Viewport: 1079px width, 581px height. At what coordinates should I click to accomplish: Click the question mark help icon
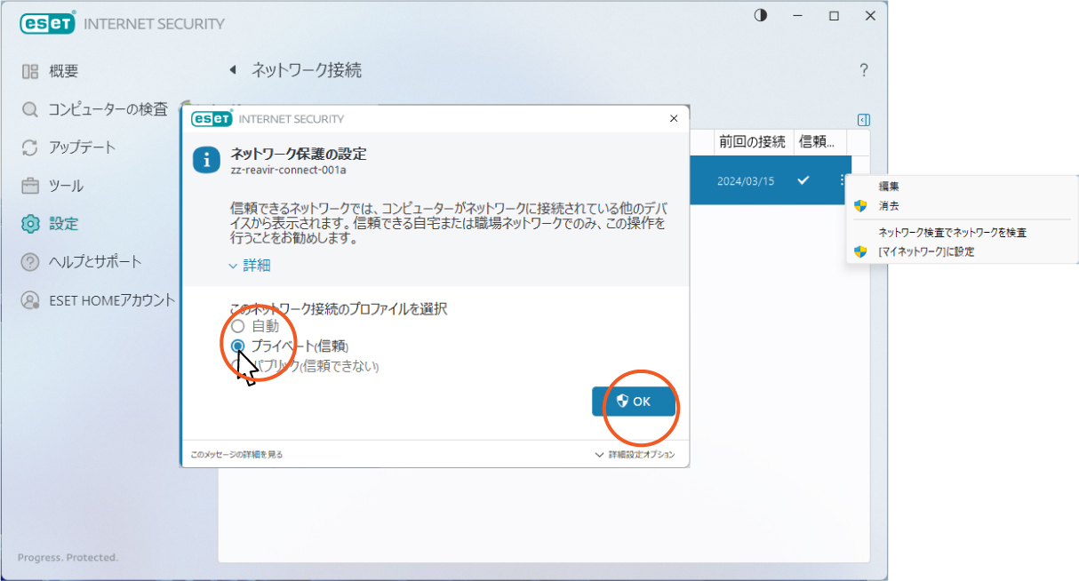(863, 70)
